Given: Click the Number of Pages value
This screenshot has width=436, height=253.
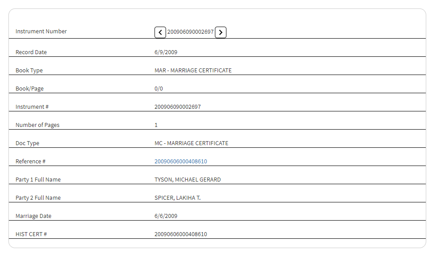Looking at the screenshot, I should click(156, 125).
